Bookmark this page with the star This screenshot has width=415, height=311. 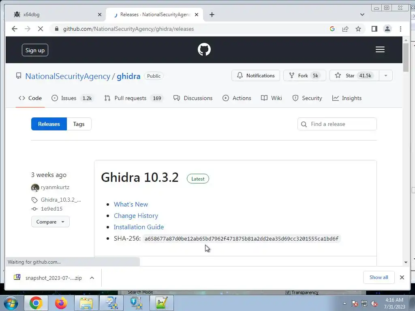click(x=358, y=29)
